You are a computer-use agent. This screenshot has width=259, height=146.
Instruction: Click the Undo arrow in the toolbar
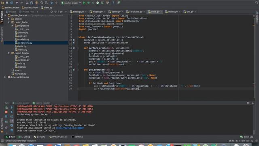click(17, 3)
